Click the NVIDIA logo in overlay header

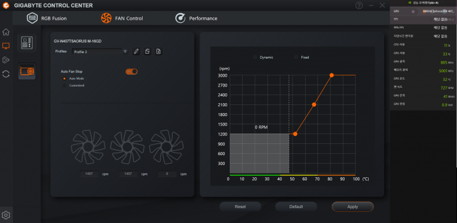pos(410,2)
